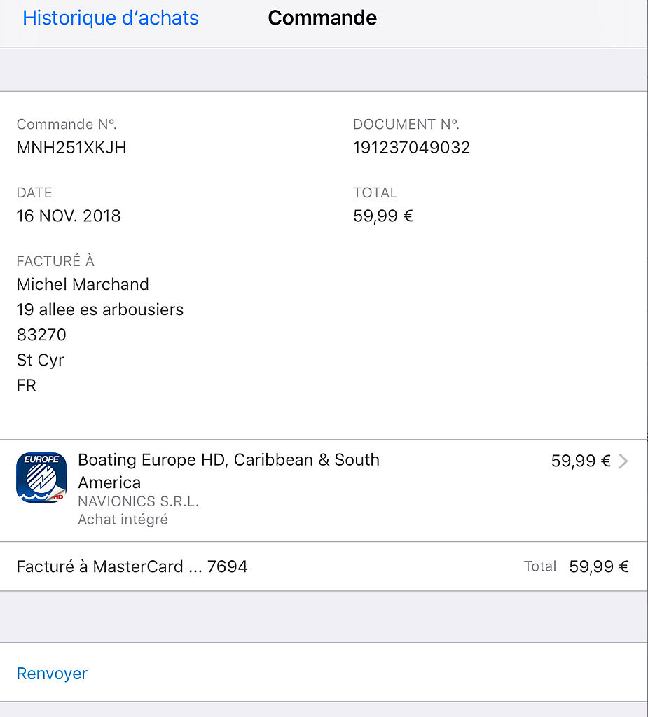This screenshot has height=717, width=648.
Task: Tap the Achat intégré label
Action: [123, 520]
